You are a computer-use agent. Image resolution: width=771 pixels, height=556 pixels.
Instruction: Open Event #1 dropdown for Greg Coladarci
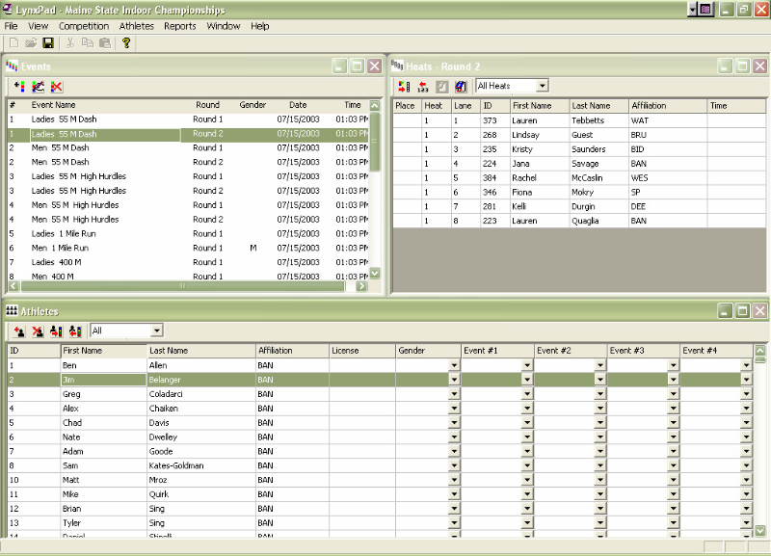(527, 394)
